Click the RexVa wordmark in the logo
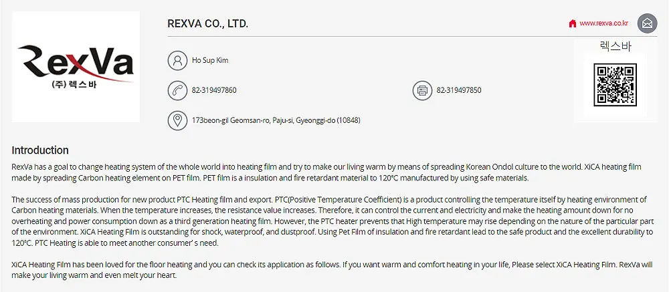The width and height of the screenshot is (669, 292). tap(76, 61)
